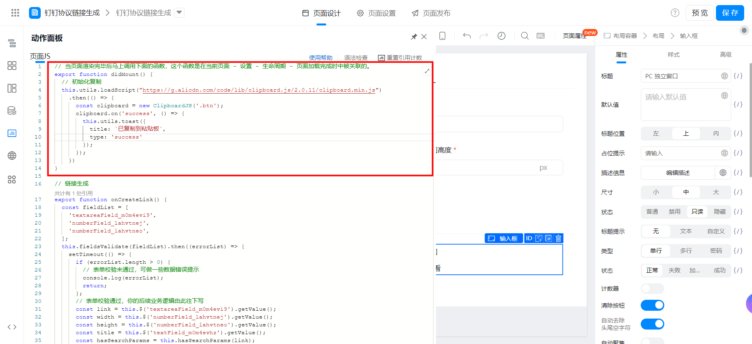752x344 pixels.
Task: Click globe icon beside 编辑描述
Action: [x=723, y=173]
